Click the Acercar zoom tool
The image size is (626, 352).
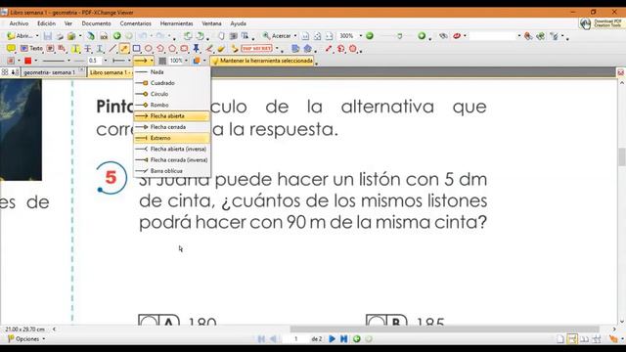click(277, 36)
